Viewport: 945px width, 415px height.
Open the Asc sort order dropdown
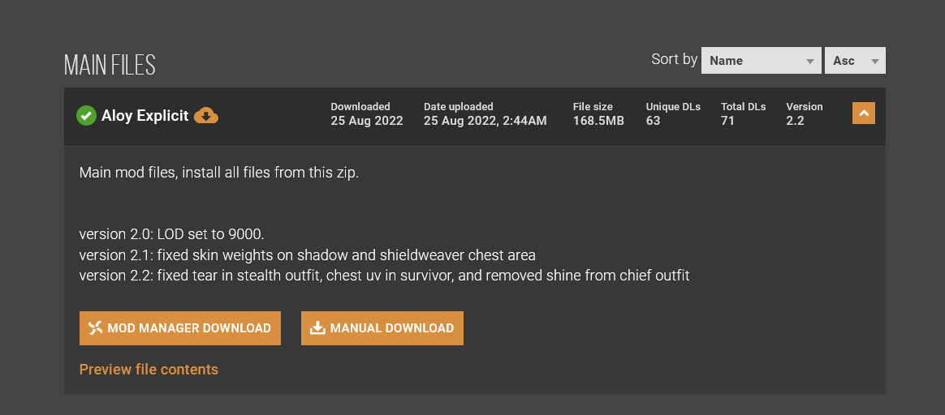(x=855, y=61)
